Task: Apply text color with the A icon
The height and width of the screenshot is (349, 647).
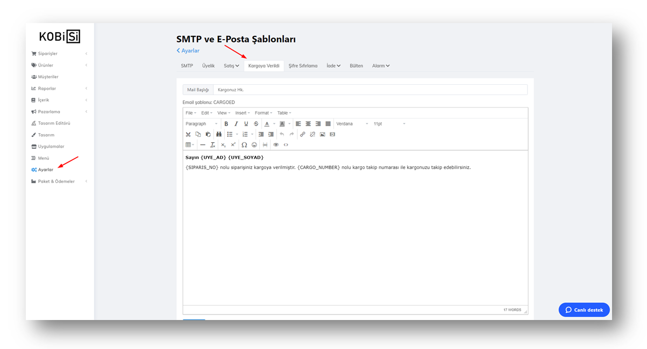Action: pos(267,123)
